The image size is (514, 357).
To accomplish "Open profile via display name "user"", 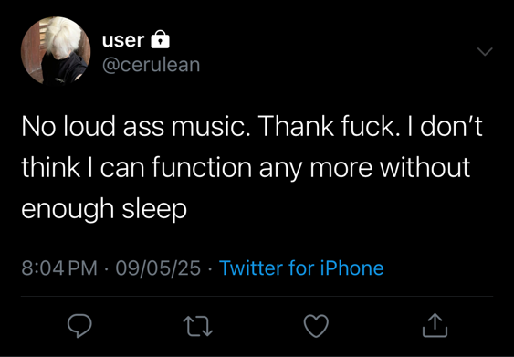I will click(123, 40).
